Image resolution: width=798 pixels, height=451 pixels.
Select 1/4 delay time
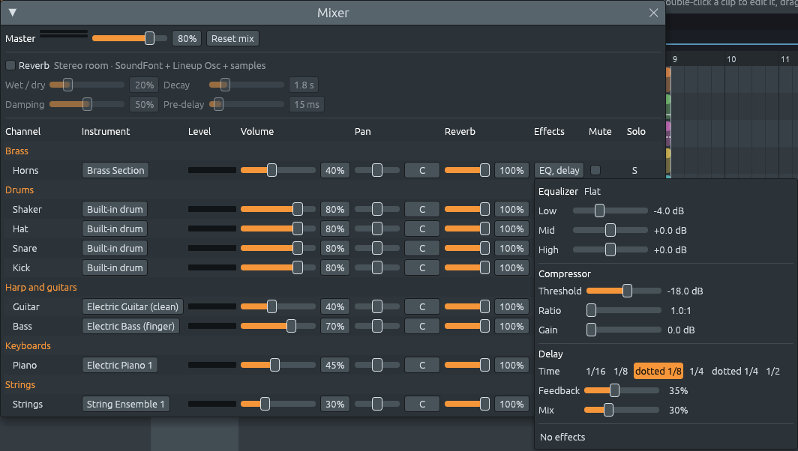696,371
